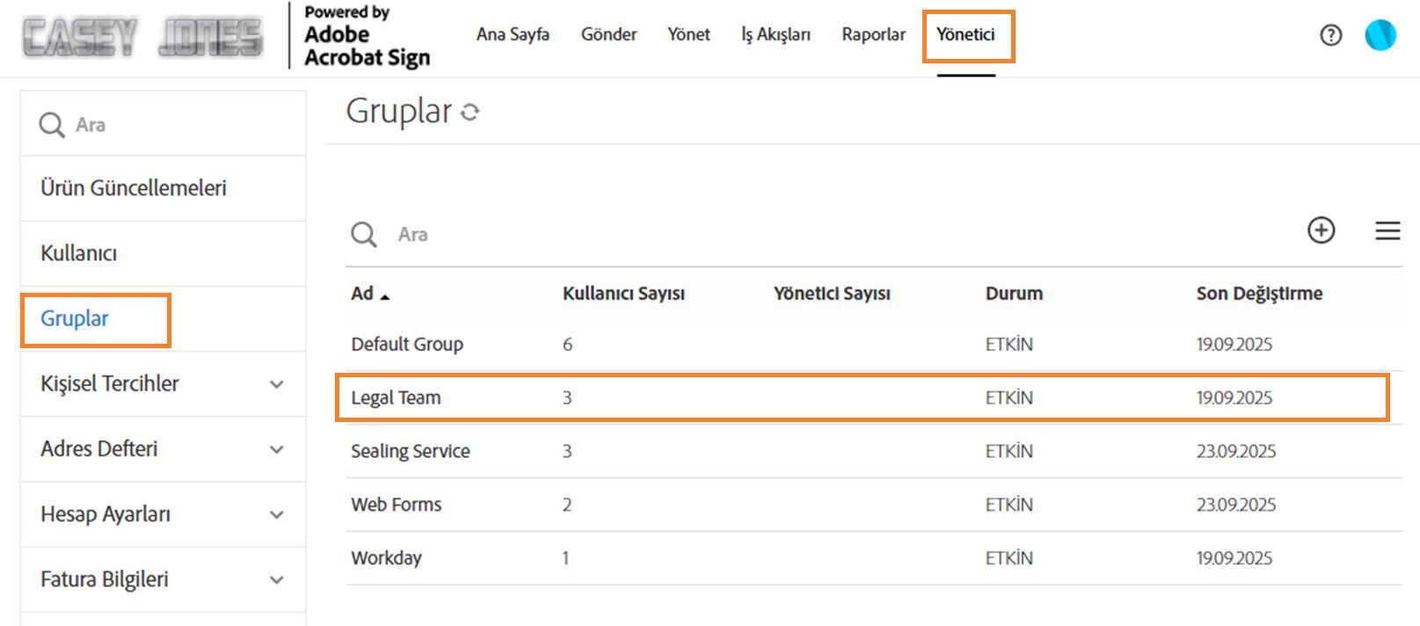
Task: Open Ürün Güncellemeleri in the sidebar
Action: coord(134,188)
